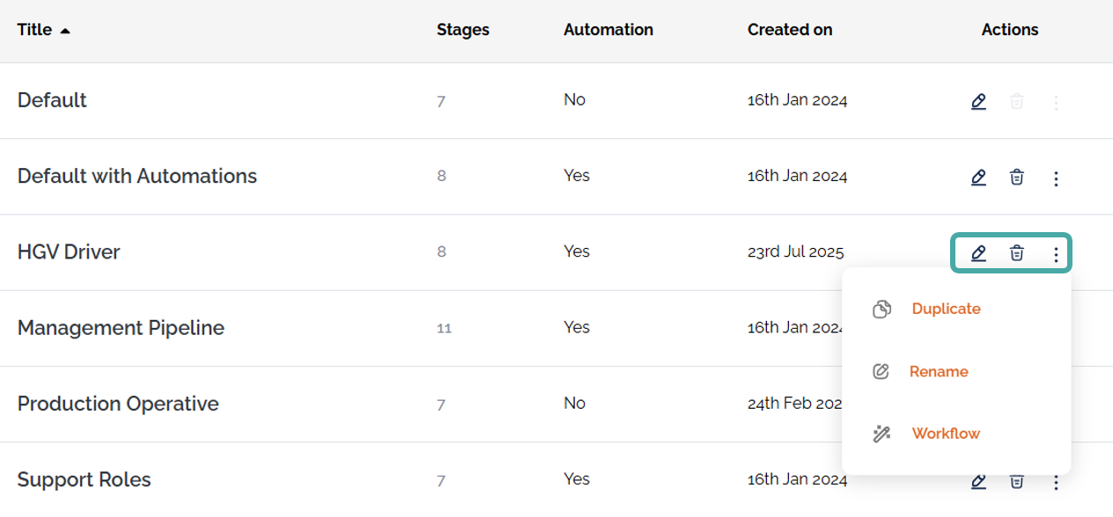This screenshot has width=1113, height=517.
Task: Click the Automation column header
Action: tap(608, 30)
